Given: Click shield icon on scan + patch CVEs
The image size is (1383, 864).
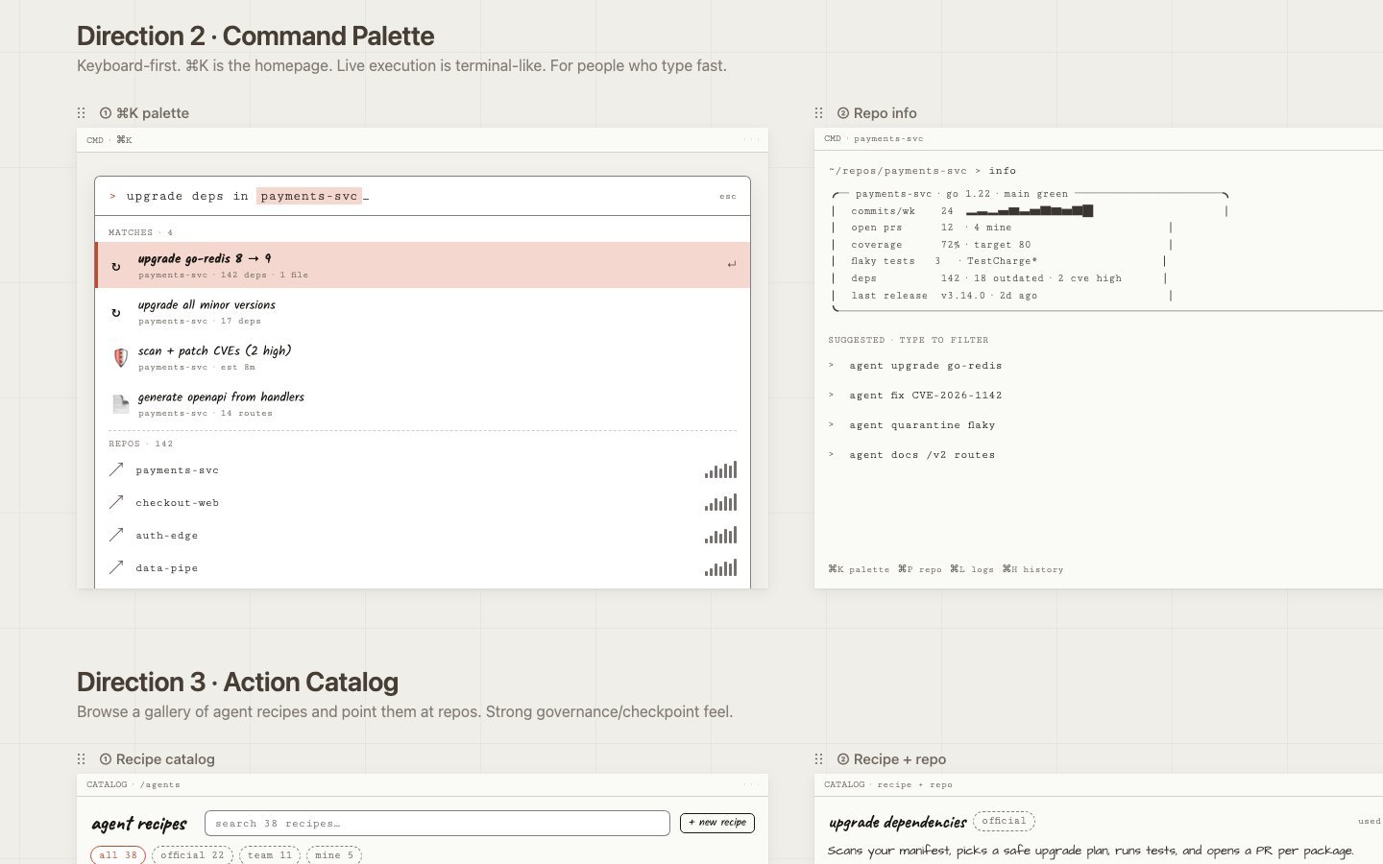Looking at the screenshot, I should point(121,358).
